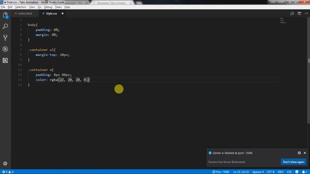This screenshot has width=310, height=174.
Task: Open notification settings gear icon
Action: (x=299, y=153)
